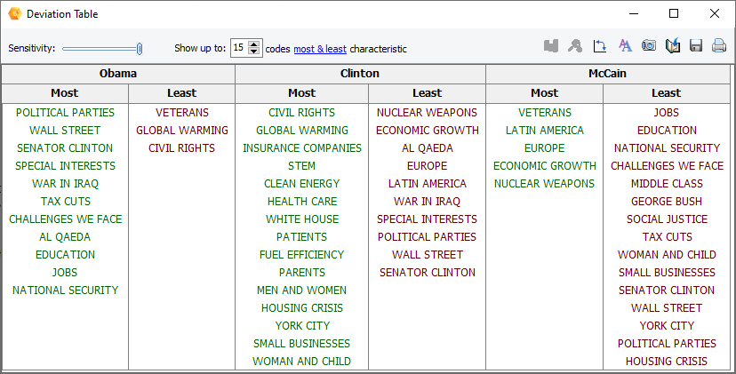
Task: Select 'CLEAN ENERGY' in Clinton Most column
Action: (302, 184)
